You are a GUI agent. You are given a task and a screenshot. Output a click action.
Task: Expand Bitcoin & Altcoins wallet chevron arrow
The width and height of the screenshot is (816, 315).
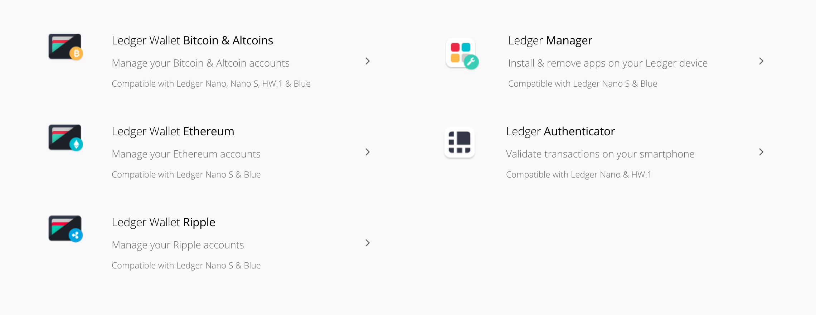pos(368,61)
